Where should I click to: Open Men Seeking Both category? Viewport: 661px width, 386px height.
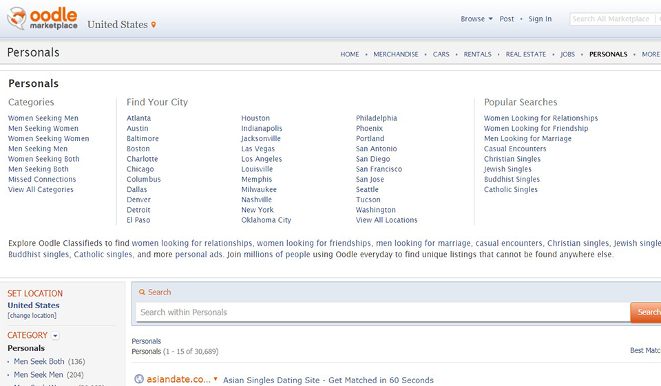[38, 169]
